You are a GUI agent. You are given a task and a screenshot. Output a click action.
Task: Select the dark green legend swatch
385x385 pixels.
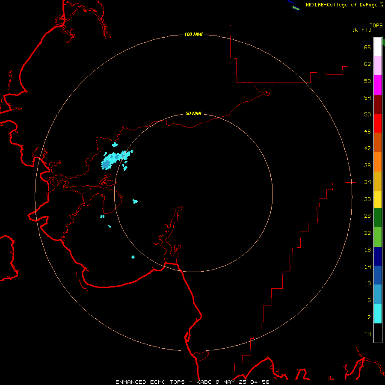[378, 218]
